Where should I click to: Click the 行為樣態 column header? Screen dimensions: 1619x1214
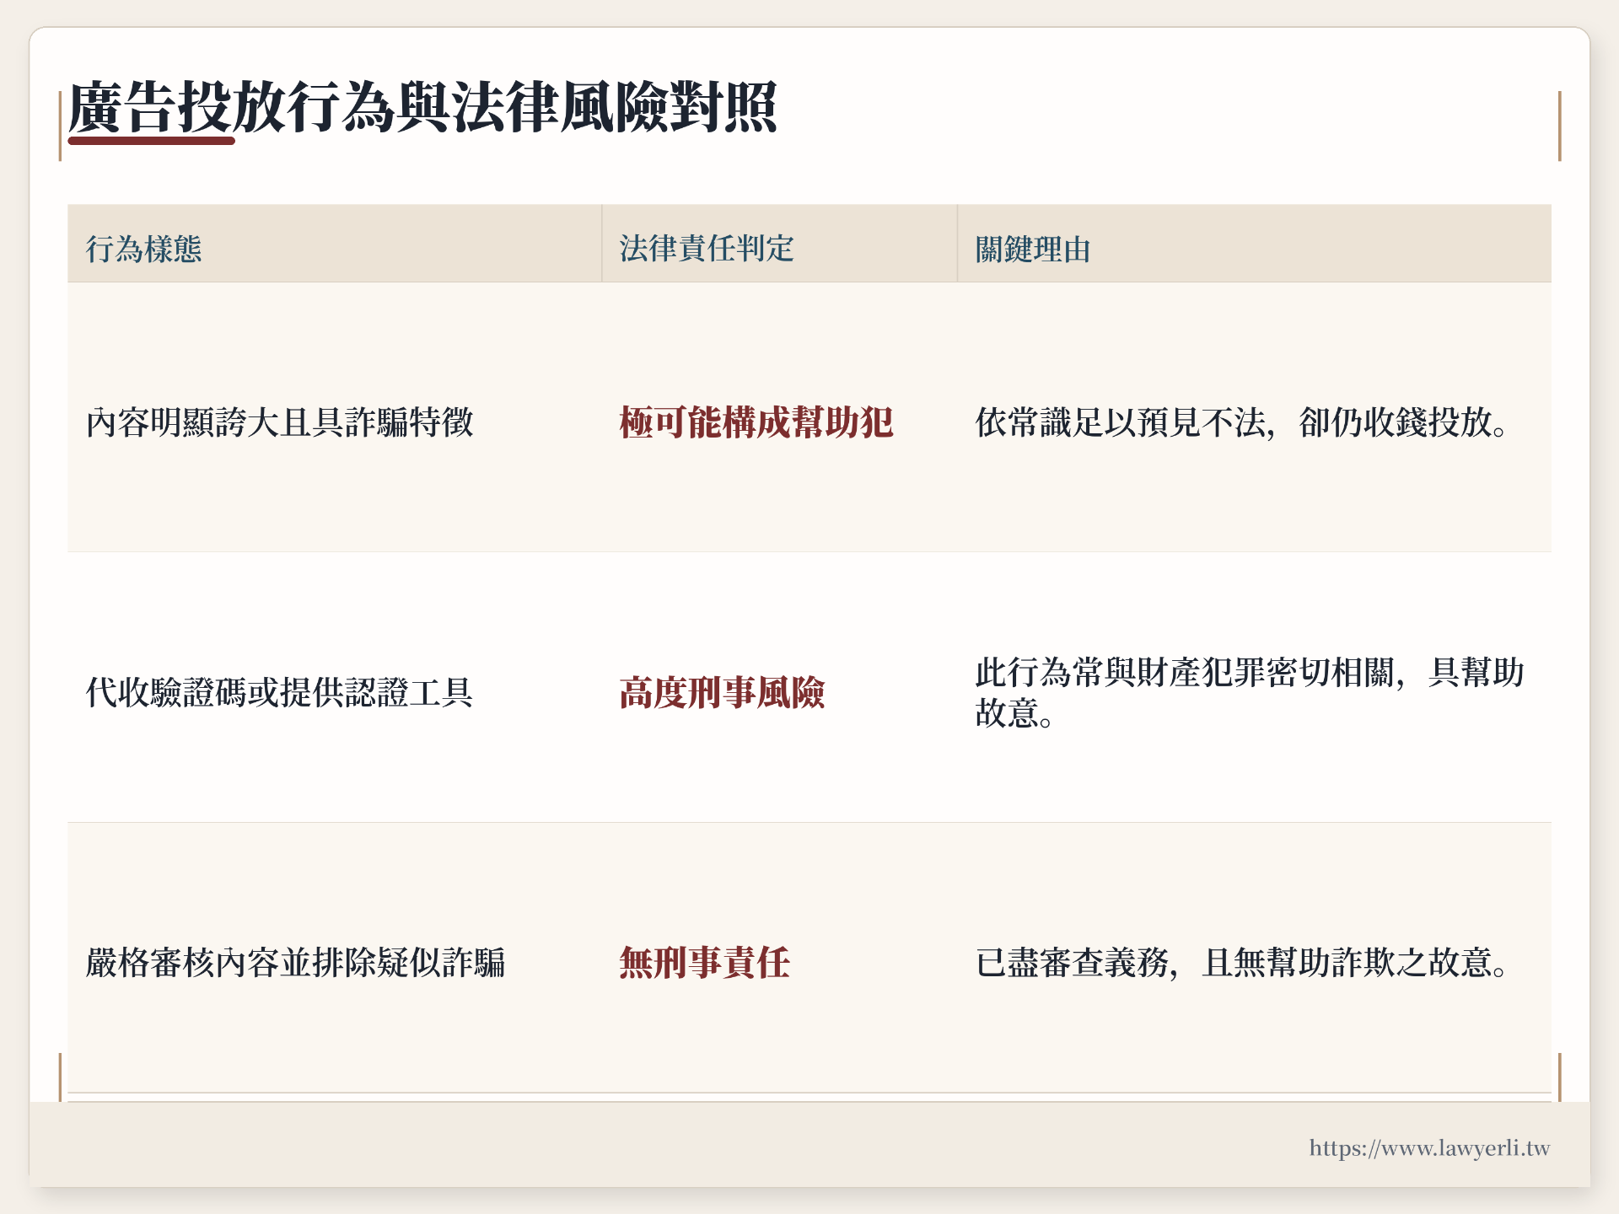click(x=144, y=250)
